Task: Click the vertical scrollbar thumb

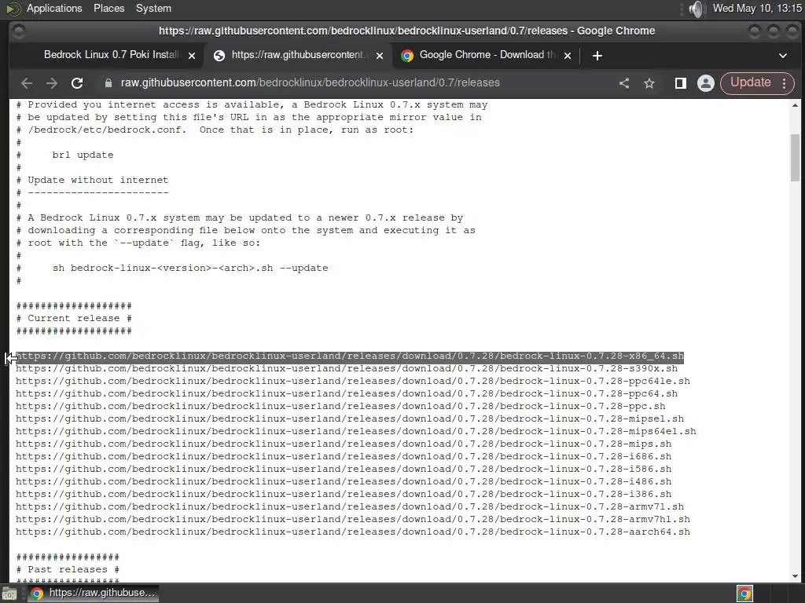Action: tap(795, 157)
